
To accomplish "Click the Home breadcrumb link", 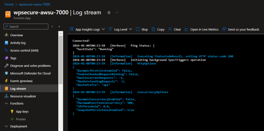I will 9,4.
